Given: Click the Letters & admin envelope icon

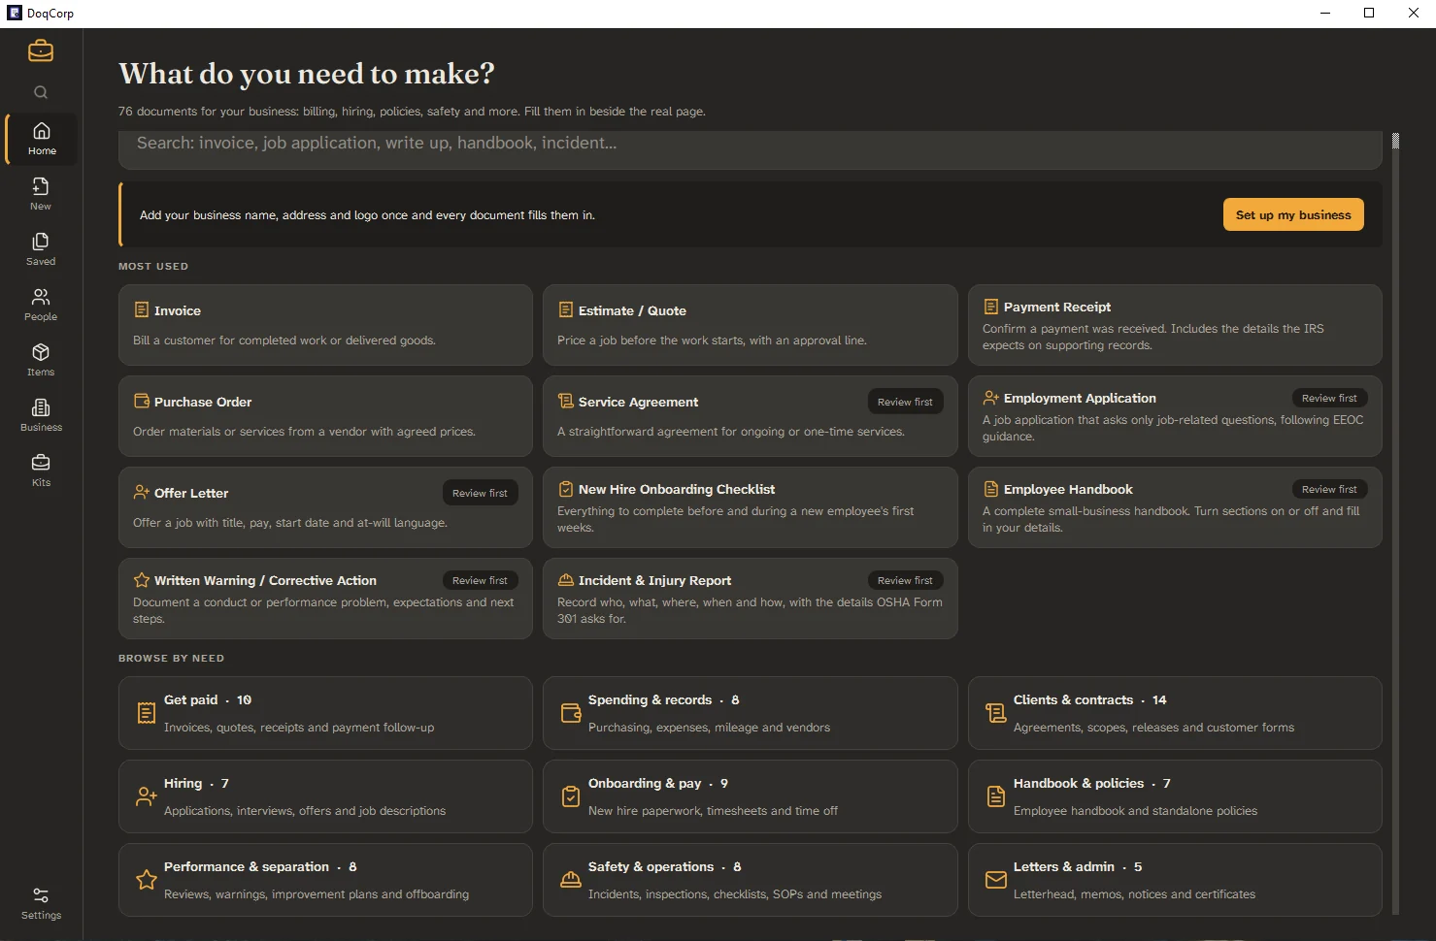Looking at the screenshot, I should coord(996,880).
